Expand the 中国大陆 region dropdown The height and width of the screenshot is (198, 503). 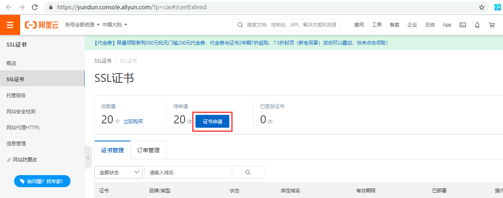pos(115,25)
